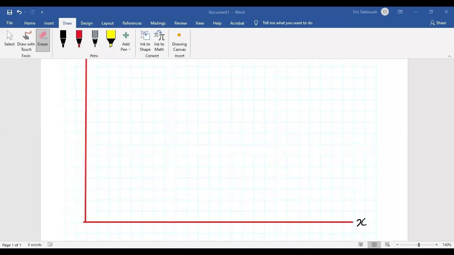Choose the yellow highlighter
The height and width of the screenshot is (255, 454).
point(111,39)
